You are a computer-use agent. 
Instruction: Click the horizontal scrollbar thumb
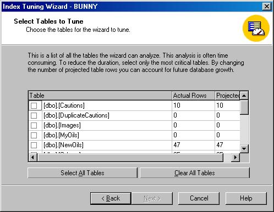(130, 158)
